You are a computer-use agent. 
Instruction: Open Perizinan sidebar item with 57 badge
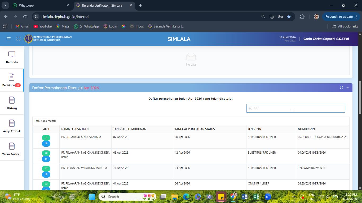[12, 80]
